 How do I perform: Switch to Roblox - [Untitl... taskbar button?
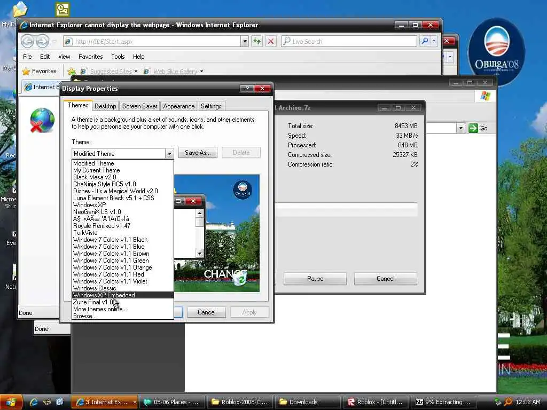(x=376, y=402)
